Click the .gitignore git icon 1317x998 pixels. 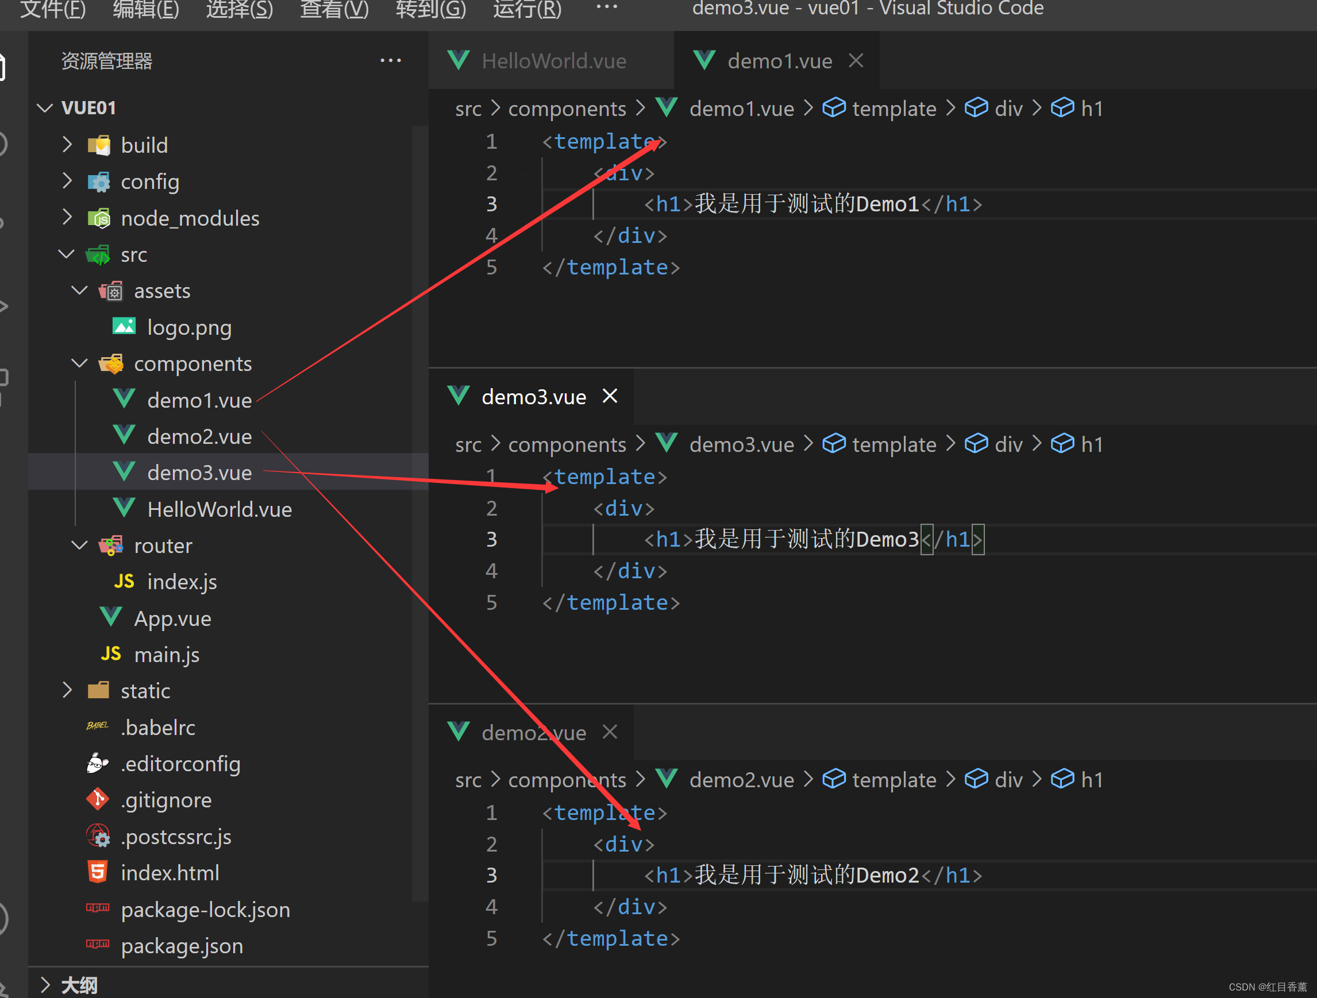click(x=98, y=800)
